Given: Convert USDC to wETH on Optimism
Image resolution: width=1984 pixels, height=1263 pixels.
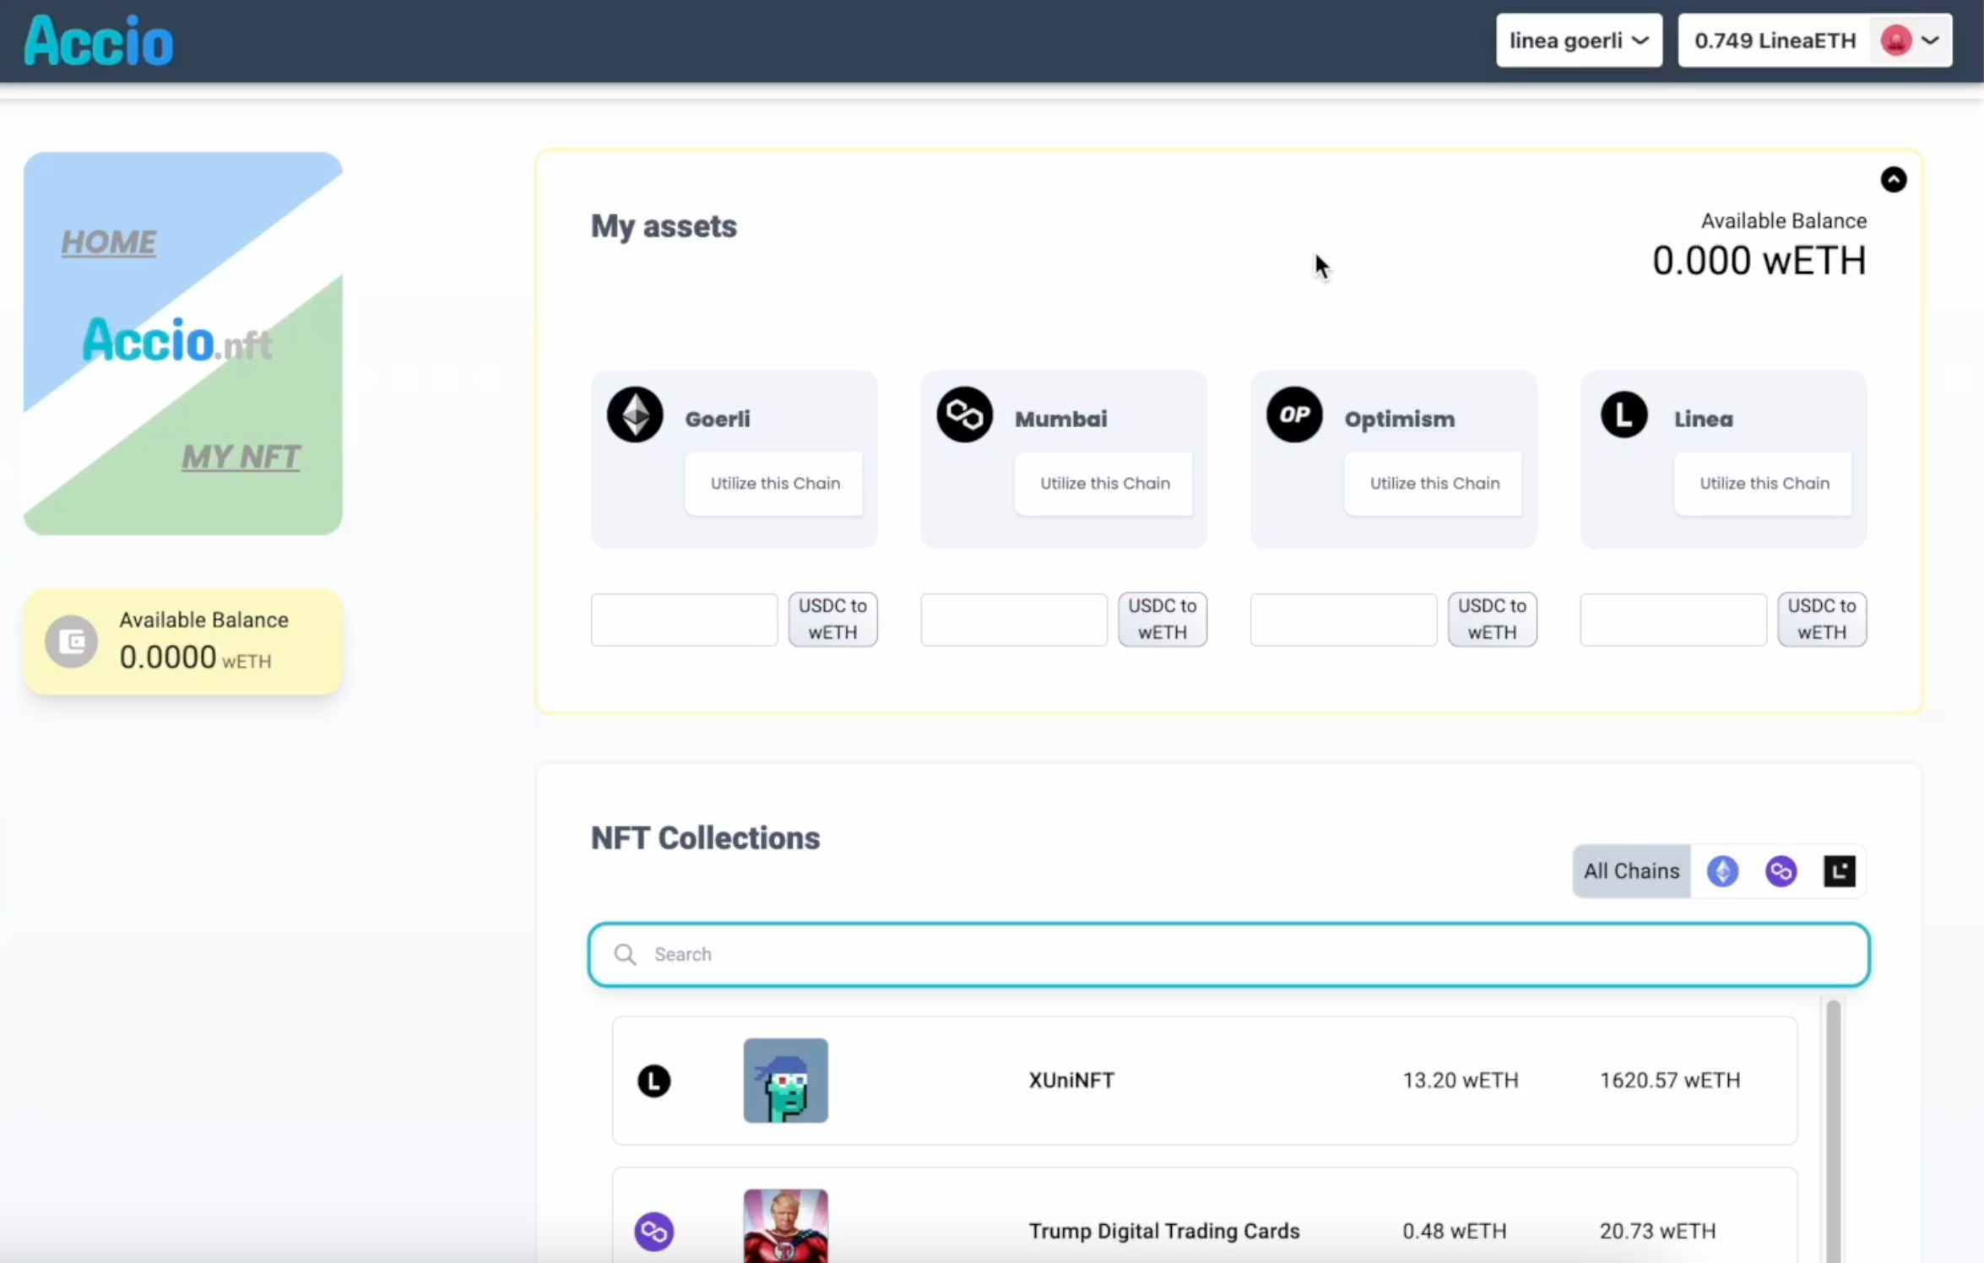Looking at the screenshot, I should [1492, 619].
